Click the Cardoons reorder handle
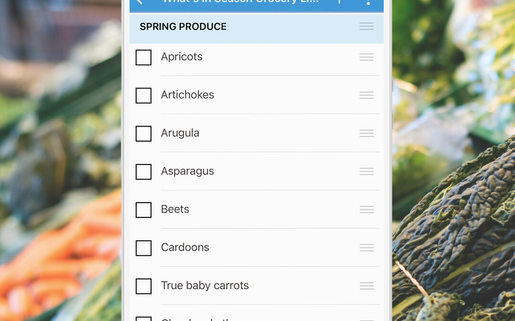515x321 pixels. pos(367,248)
